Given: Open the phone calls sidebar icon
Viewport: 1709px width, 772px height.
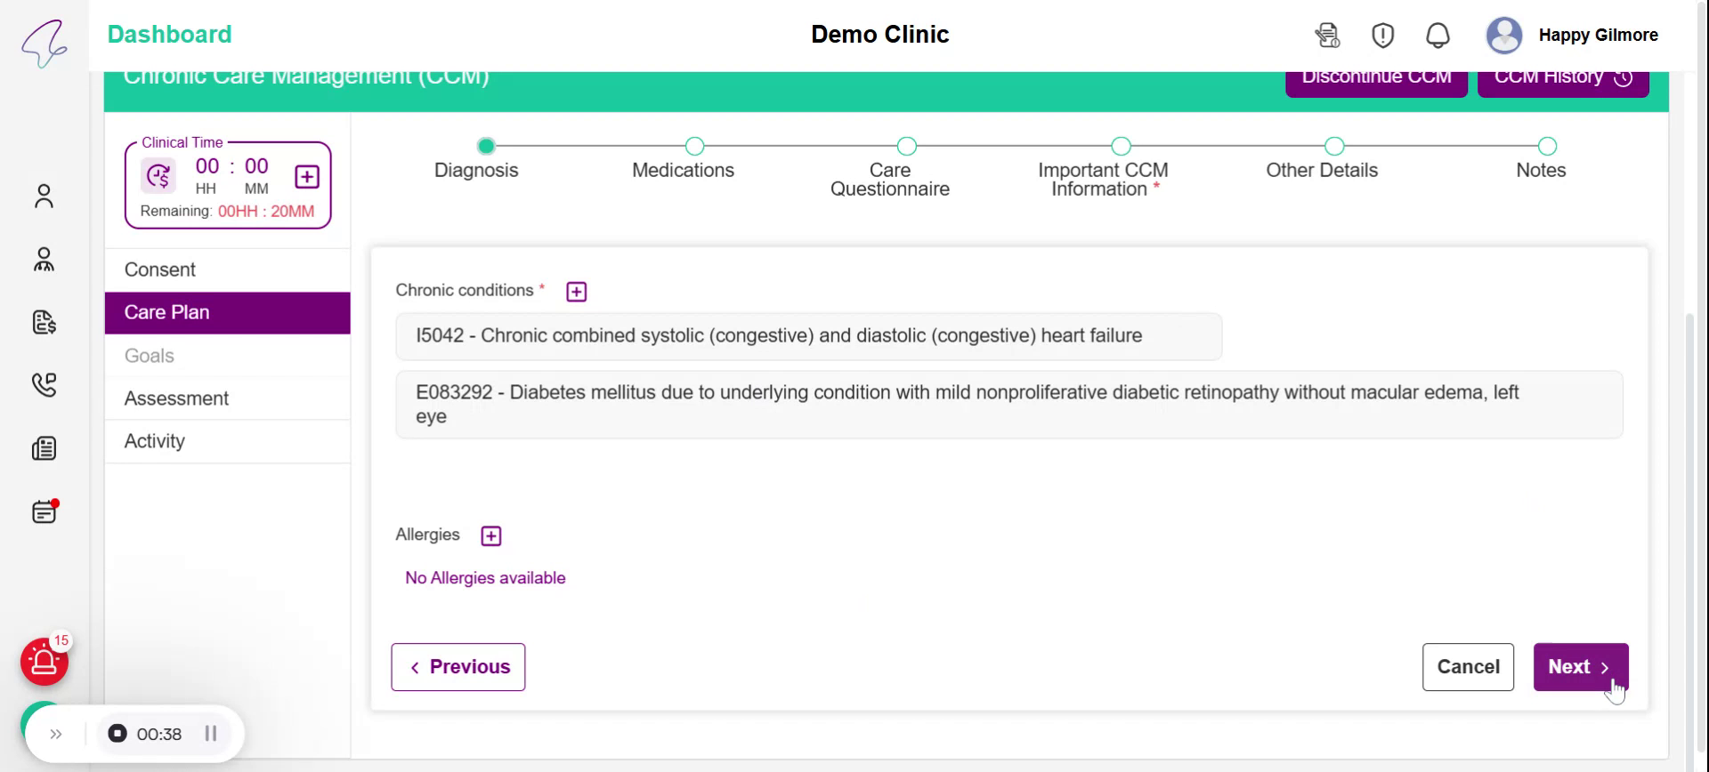Looking at the screenshot, I should (44, 384).
